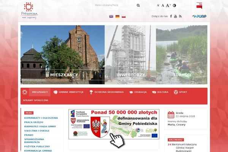Open Praca Urzędu sidebar link
This screenshot has width=228, height=152.
coord(33,122)
